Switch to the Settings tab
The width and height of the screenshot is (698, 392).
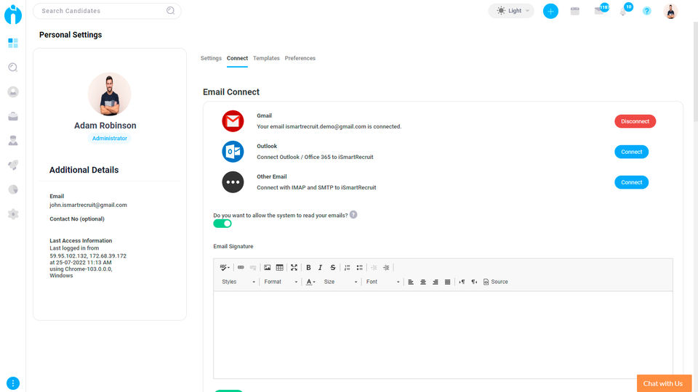(x=211, y=58)
